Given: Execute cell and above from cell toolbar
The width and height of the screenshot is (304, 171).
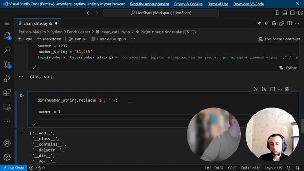Looking at the screenshot, I should 256,89.
